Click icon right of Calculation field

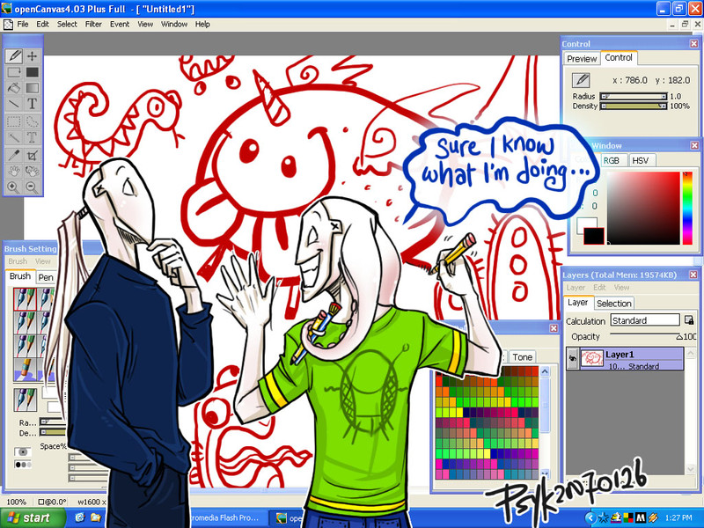tap(689, 319)
